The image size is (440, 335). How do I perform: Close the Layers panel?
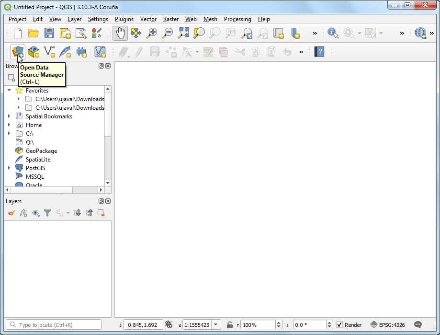point(108,201)
